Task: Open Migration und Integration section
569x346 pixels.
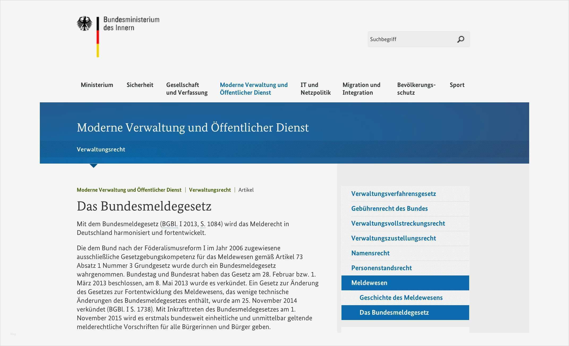Action: click(361, 89)
